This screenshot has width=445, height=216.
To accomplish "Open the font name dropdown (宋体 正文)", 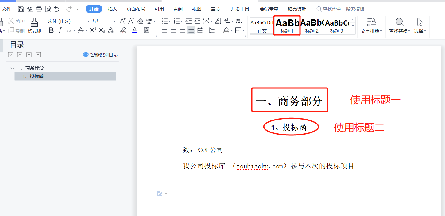I will 89,21.
